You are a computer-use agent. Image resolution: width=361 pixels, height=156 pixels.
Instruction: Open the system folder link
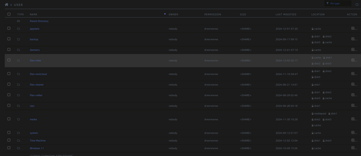point(34,133)
